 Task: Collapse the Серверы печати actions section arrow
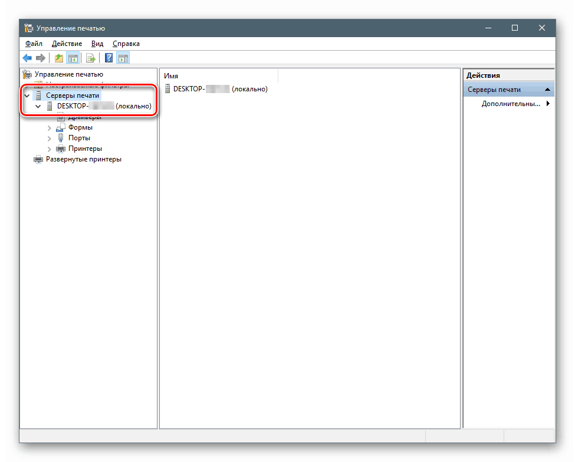(547, 90)
